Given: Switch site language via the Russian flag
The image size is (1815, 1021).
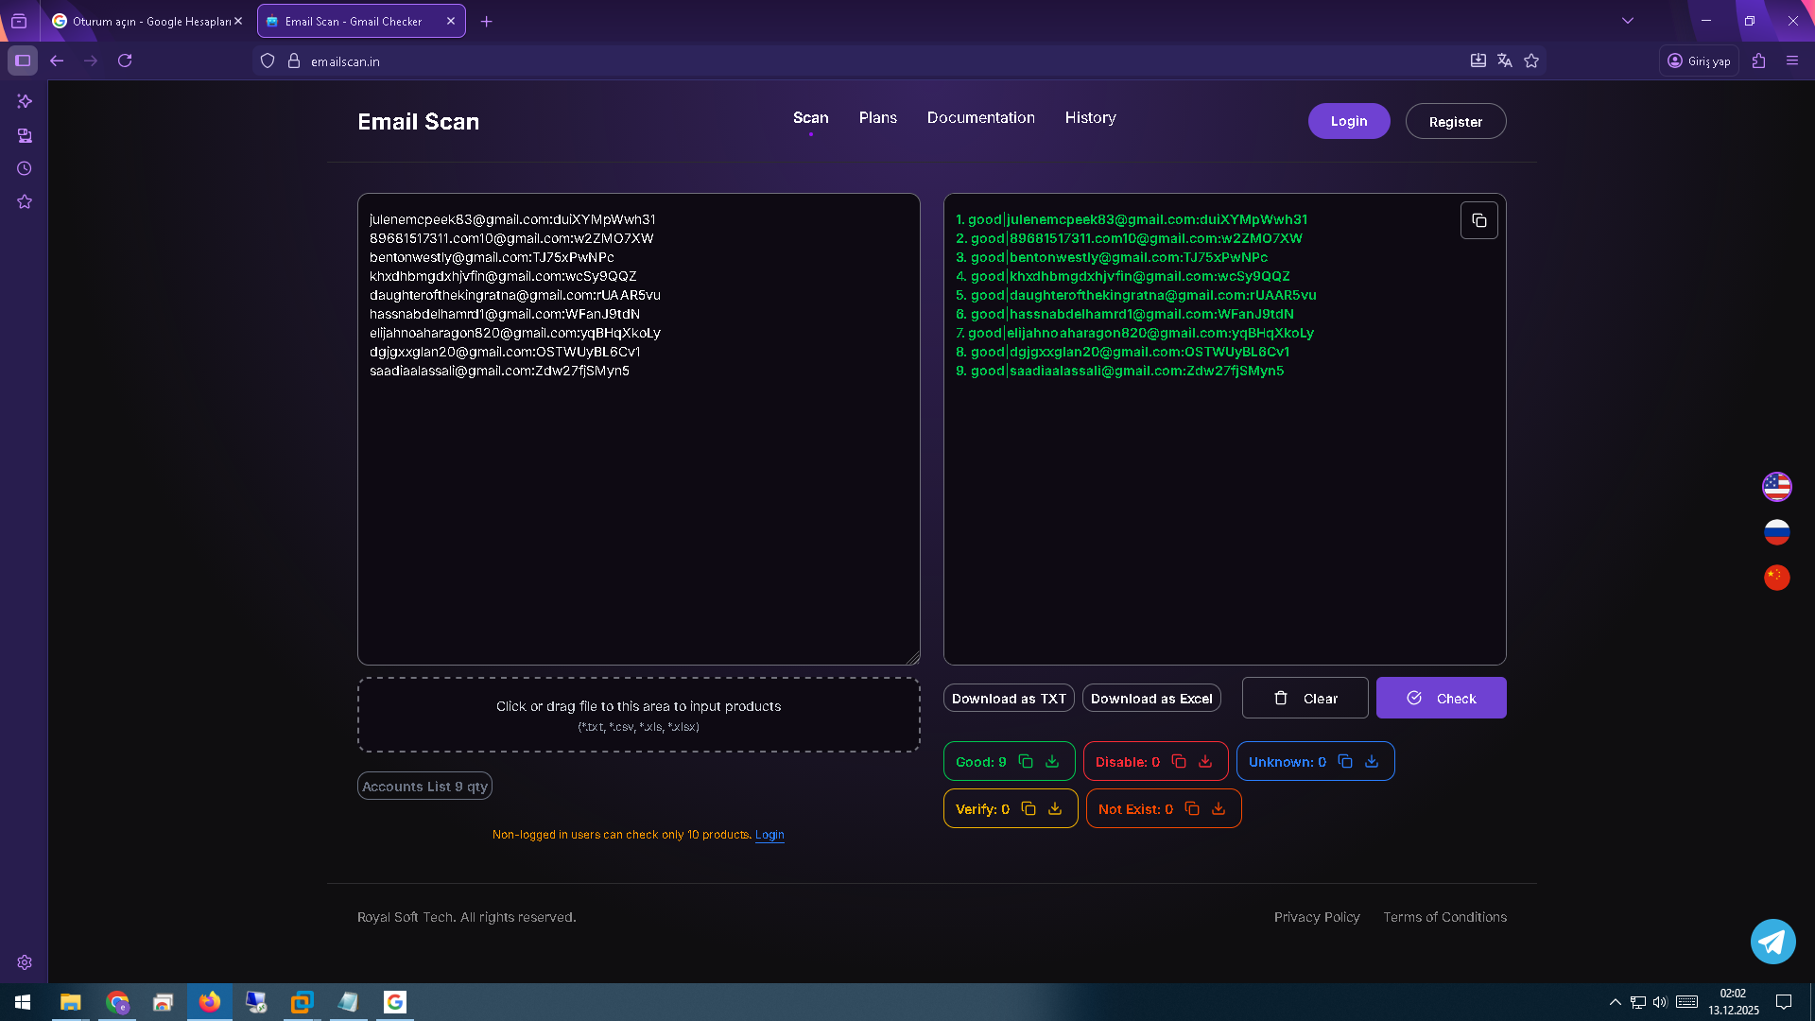Looking at the screenshot, I should (1777, 531).
